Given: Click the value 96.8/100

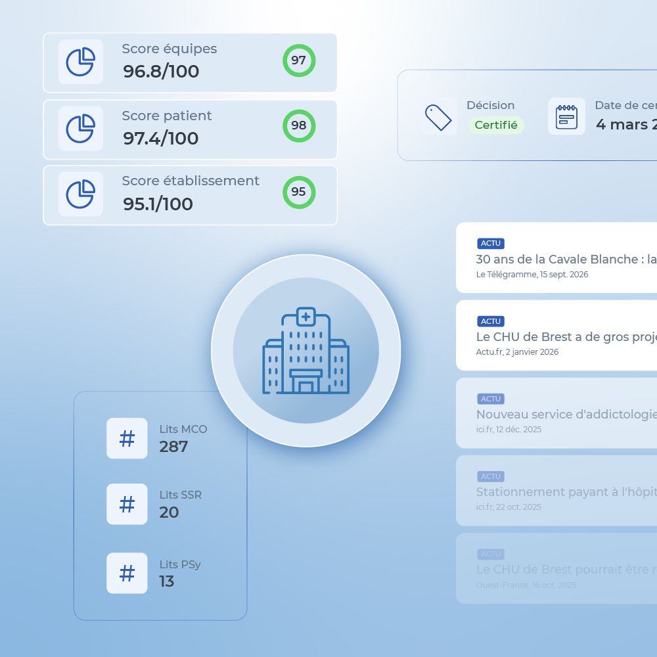Looking at the screenshot, I should click(x=161, y=71).
